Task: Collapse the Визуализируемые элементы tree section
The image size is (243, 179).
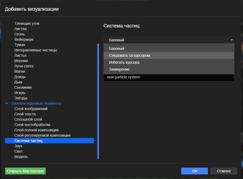Action: [x=7, y=103]
